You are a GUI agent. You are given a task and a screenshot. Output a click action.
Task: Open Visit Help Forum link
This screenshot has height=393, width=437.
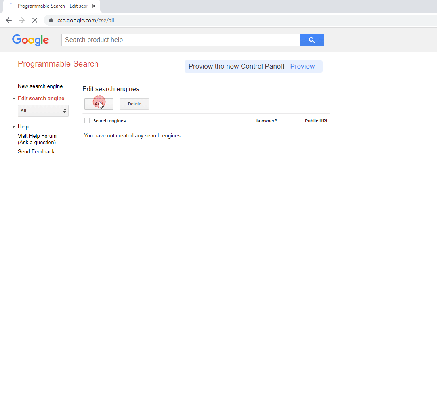[x=37, y=139]
